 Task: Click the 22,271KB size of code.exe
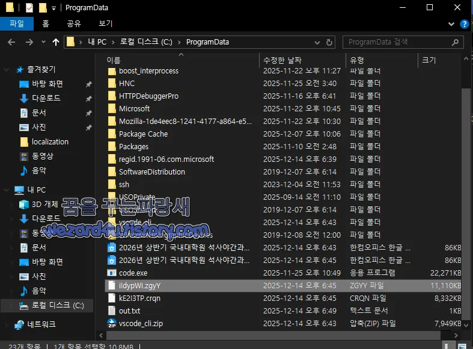(x=445, y=273)
